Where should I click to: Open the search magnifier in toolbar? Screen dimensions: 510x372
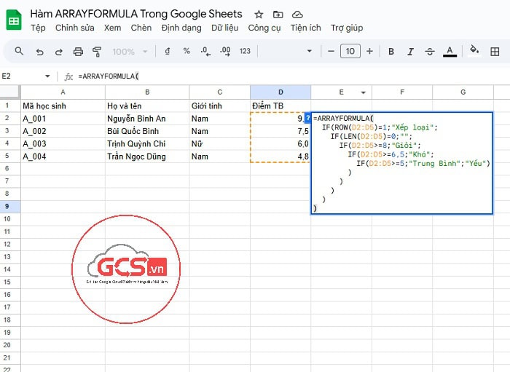pyautogui.click(x=20, y=52)
